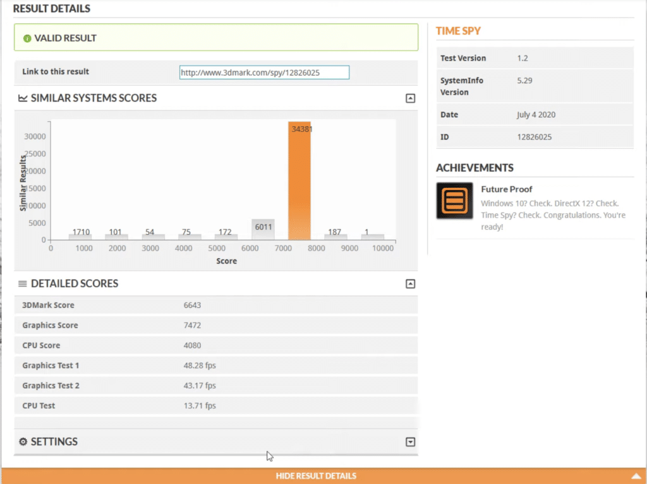Click the green info icon beside Valid Result
The image size is (647, 484).
(x=27, y=38)
